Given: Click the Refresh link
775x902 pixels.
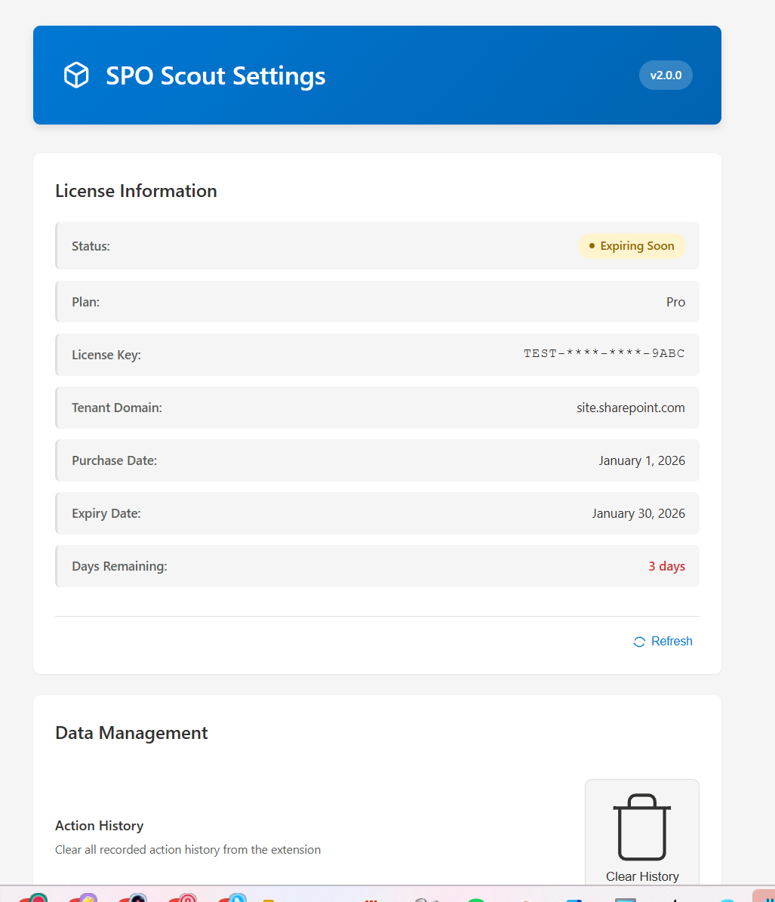Looking at the screenshot, I should pyautogui.click(x=672, y=641).
